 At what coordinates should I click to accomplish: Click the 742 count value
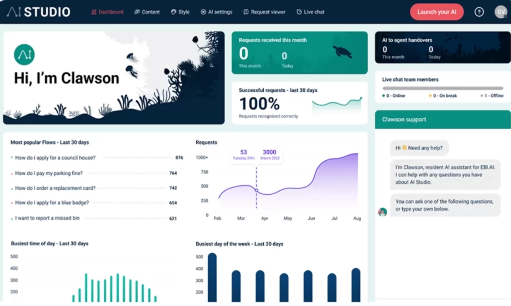click(173, 188)
